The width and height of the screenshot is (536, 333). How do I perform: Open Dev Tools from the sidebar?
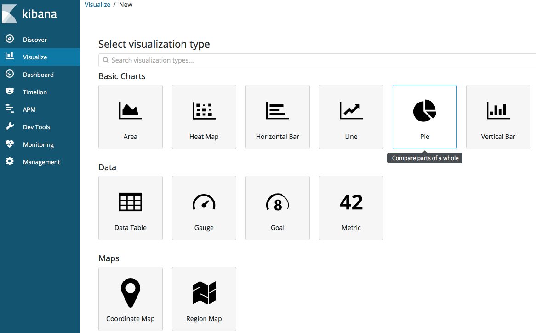[40, 126]
